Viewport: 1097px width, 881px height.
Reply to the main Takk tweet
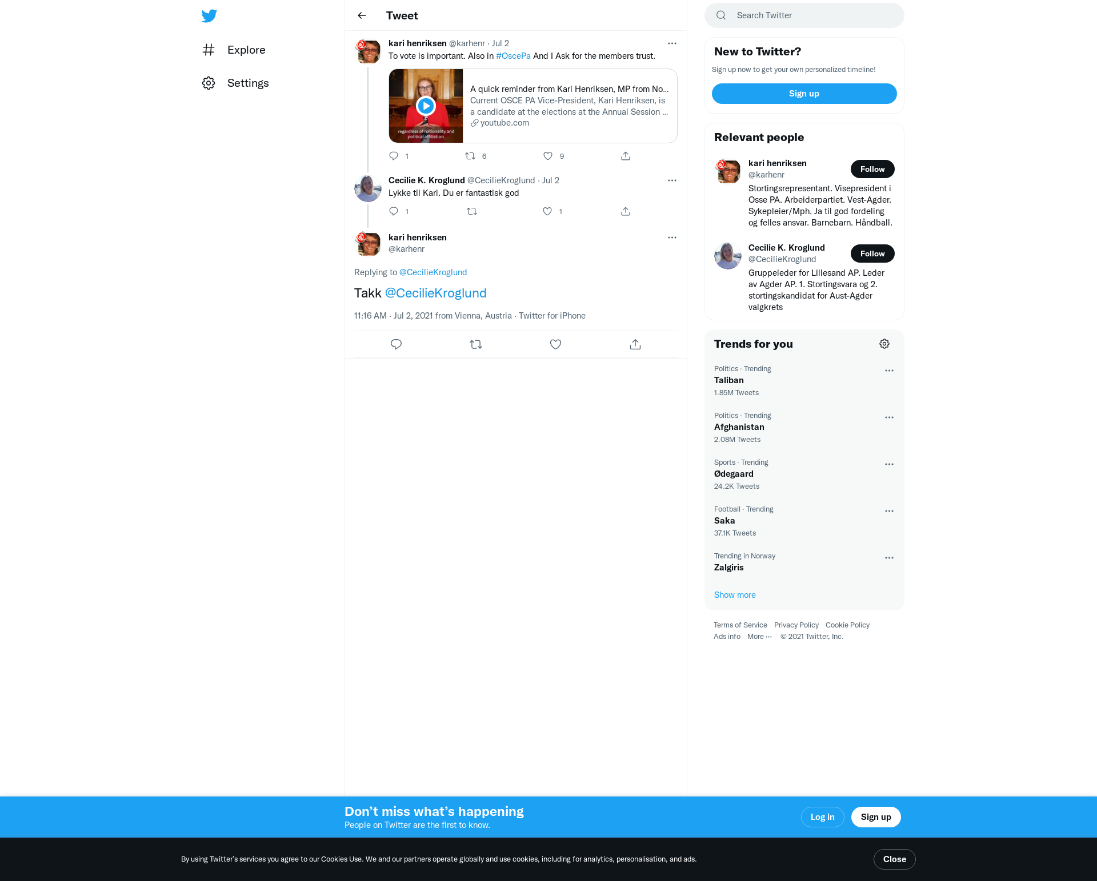pyautogui.click(x=396, y=344)
